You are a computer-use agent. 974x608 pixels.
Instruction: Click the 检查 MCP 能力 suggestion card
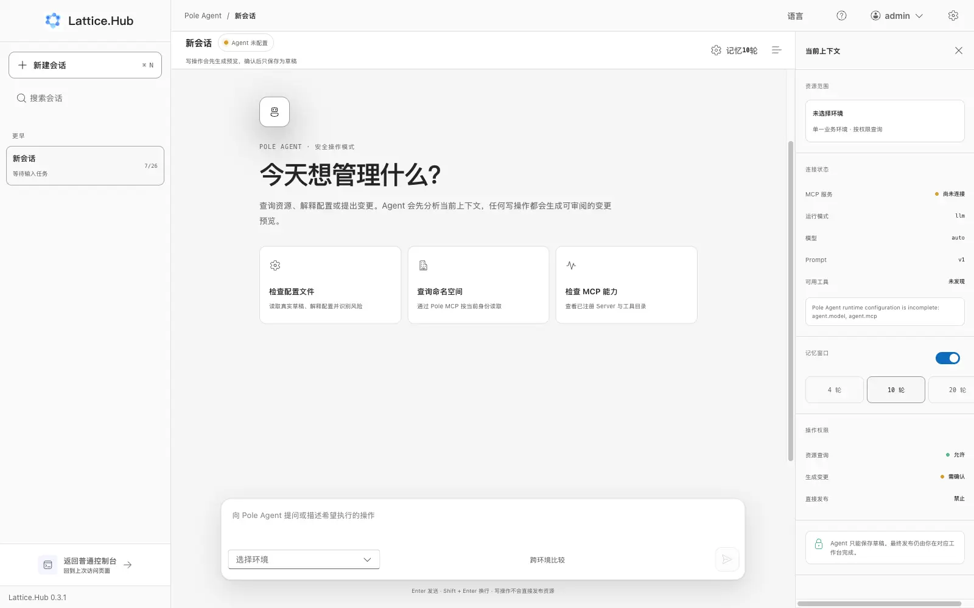tap(626, 285)
